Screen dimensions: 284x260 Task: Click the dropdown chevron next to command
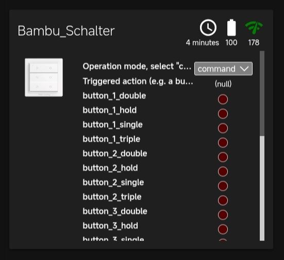[x=244, y=69]
